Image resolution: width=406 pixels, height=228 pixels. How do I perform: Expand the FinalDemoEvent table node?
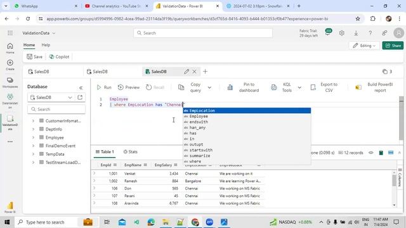tap(33, 146)
